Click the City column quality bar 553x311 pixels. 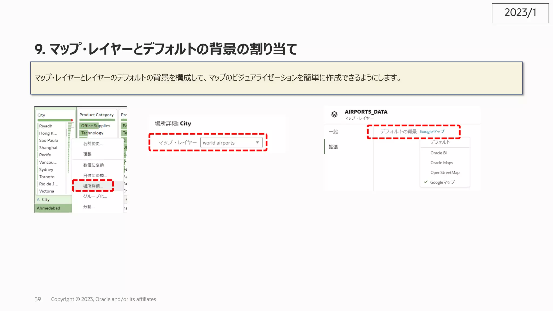[x=55, y=120]
